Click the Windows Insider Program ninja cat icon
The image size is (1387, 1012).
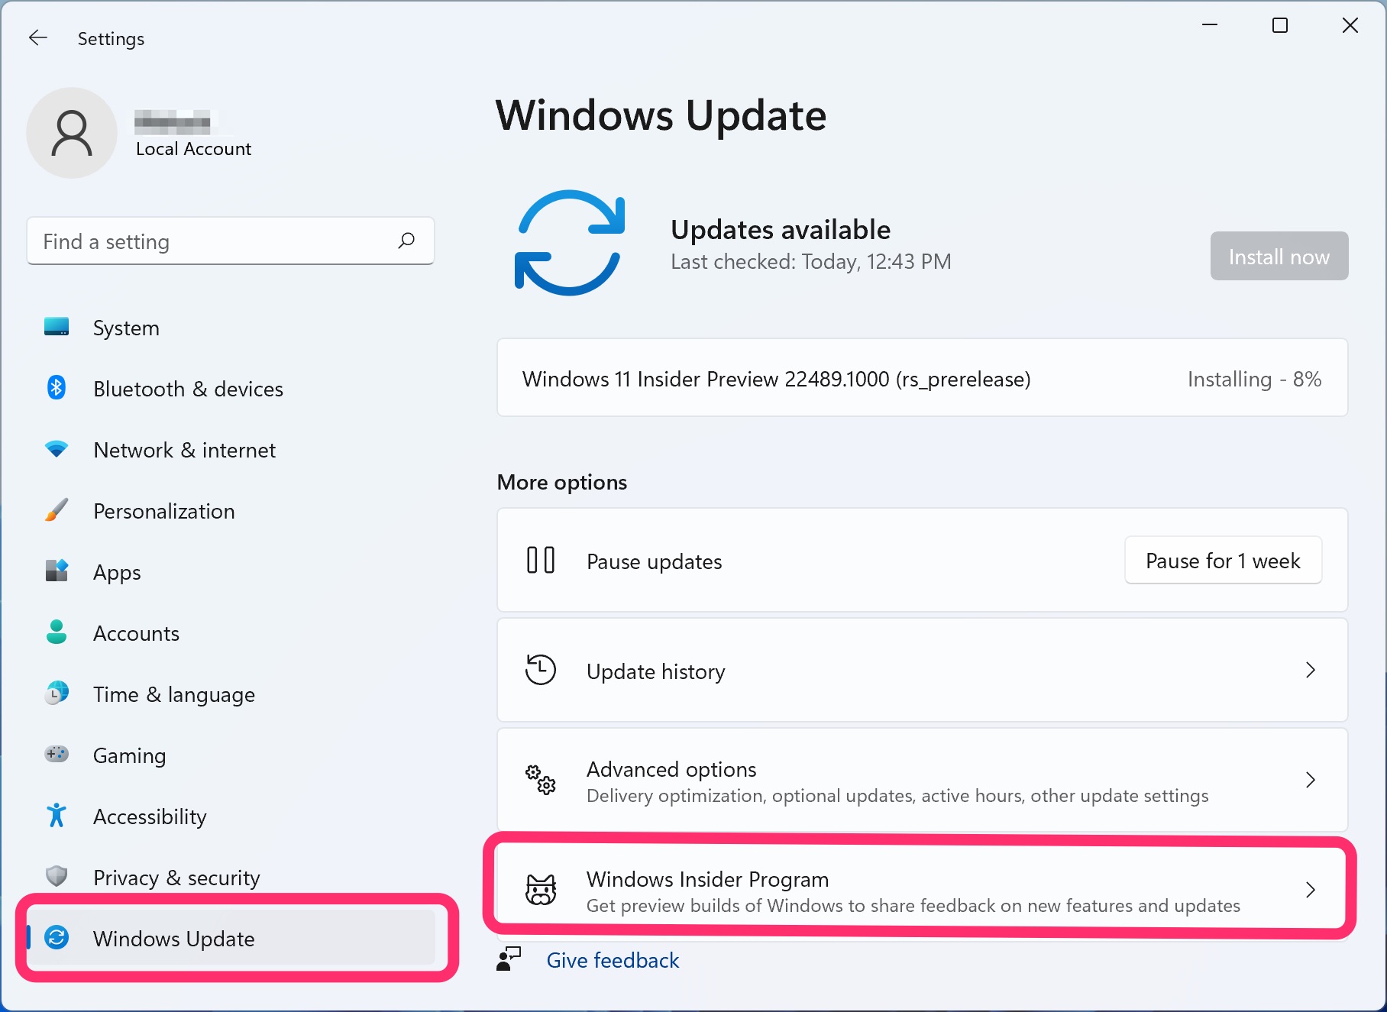pyautogui.click(x=542, y=890)
